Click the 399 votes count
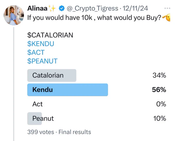 tap(41, 132)
